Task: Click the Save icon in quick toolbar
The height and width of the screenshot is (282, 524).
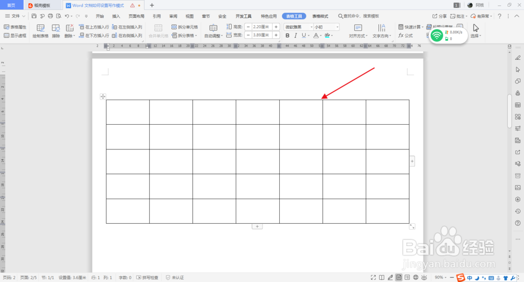Action: 34,16
